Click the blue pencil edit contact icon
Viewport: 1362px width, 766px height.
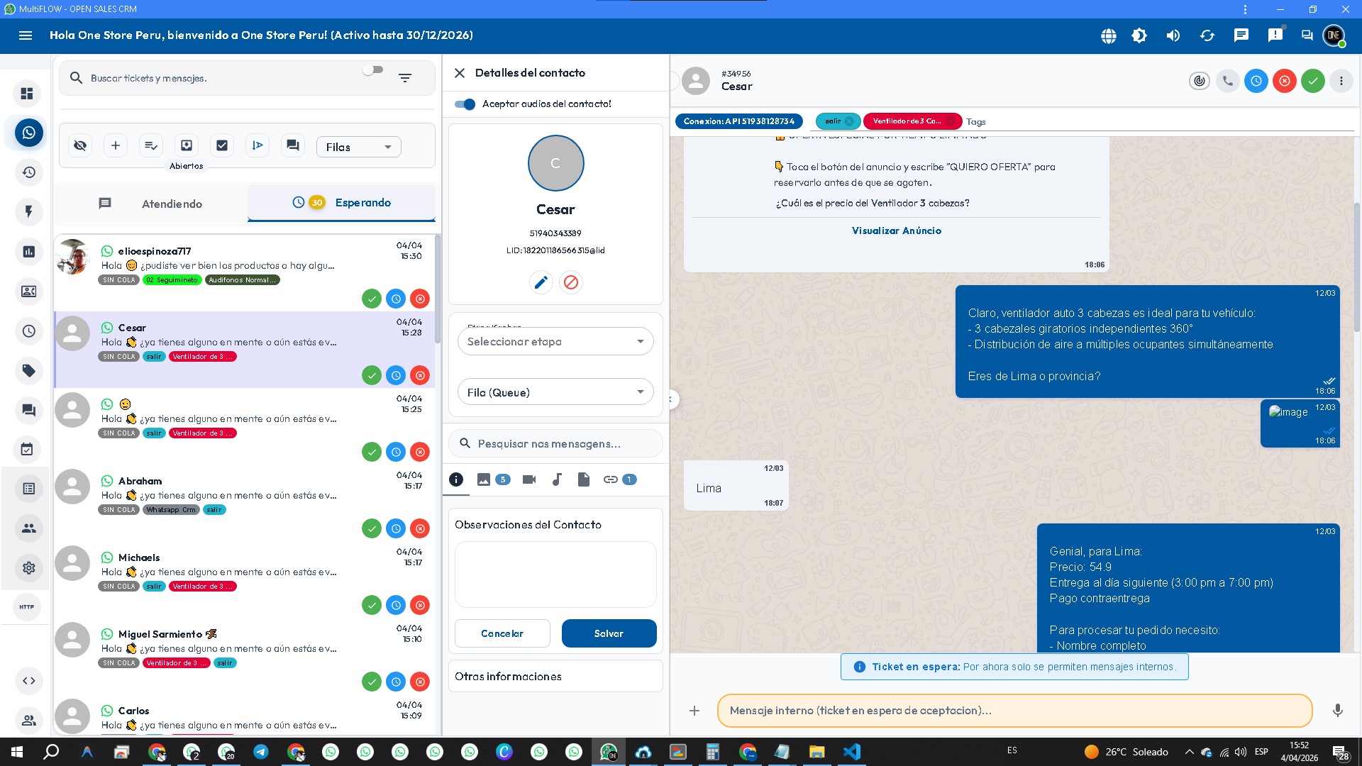[541, 282]
